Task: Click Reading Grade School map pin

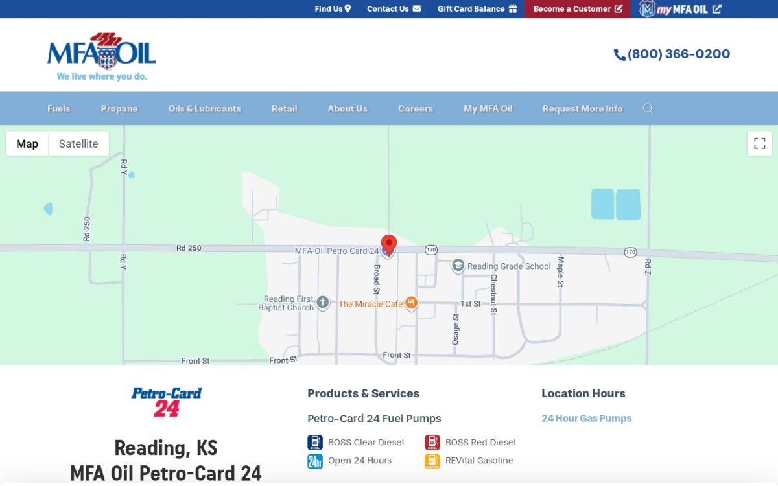Action: pyautogui.click(x=458, y=266)
